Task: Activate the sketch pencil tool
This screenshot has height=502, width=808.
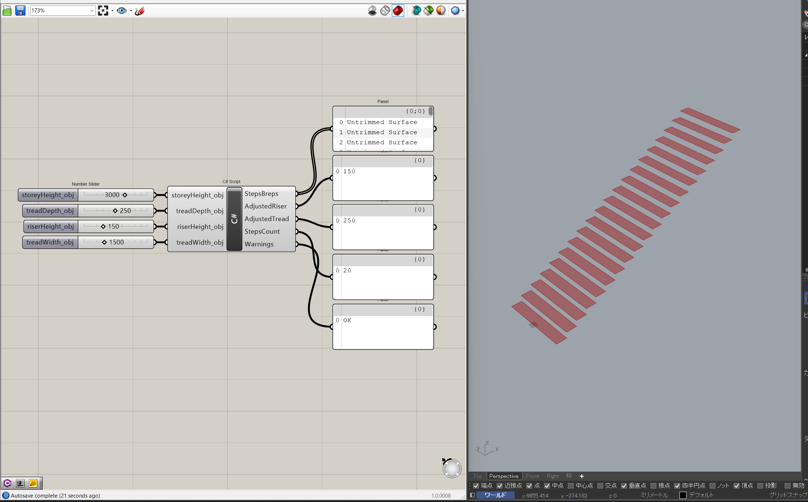Action: [x=140, y=11]
